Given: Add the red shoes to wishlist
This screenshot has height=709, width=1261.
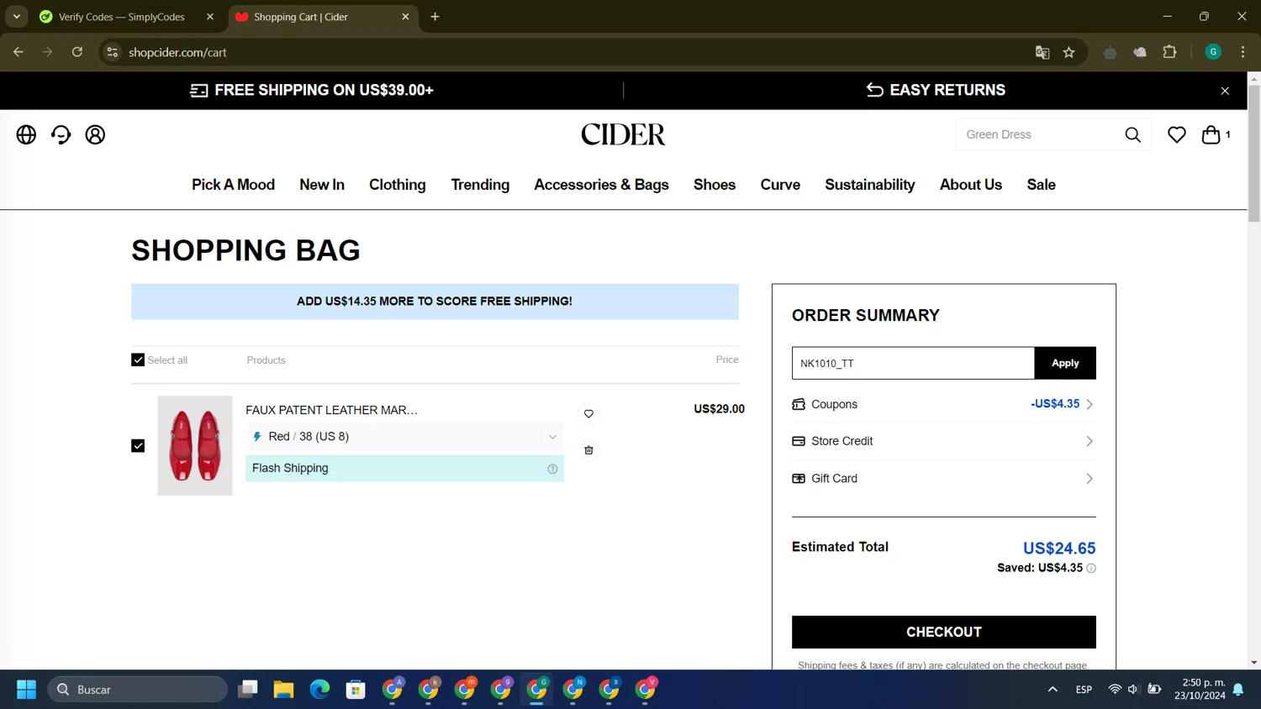Looking at the screenshot, I should (588, 413).
